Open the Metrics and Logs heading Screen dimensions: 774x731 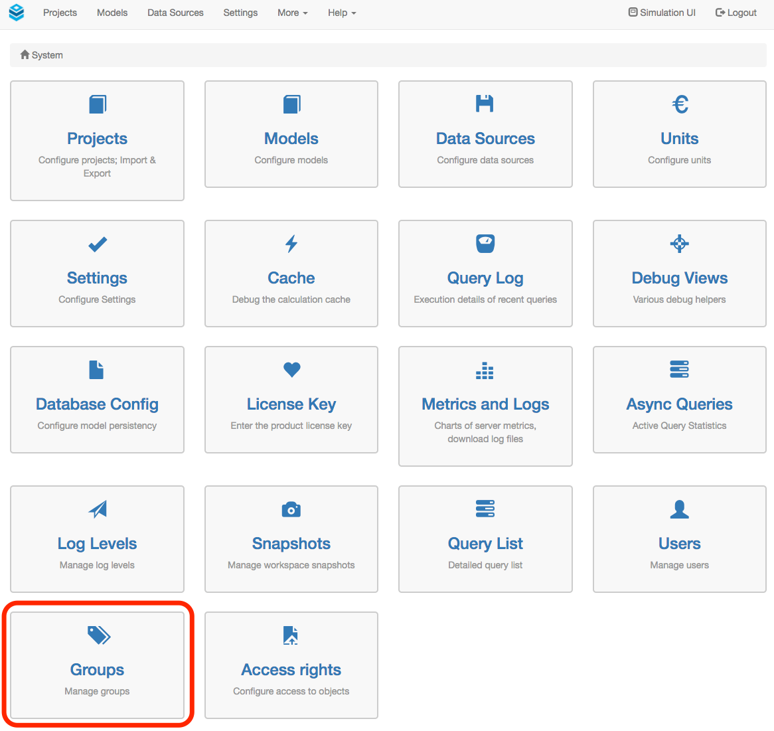click(485, 404)
